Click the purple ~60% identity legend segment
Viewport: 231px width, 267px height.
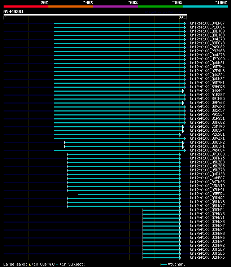pyautogui.click(x=115, y=6)
